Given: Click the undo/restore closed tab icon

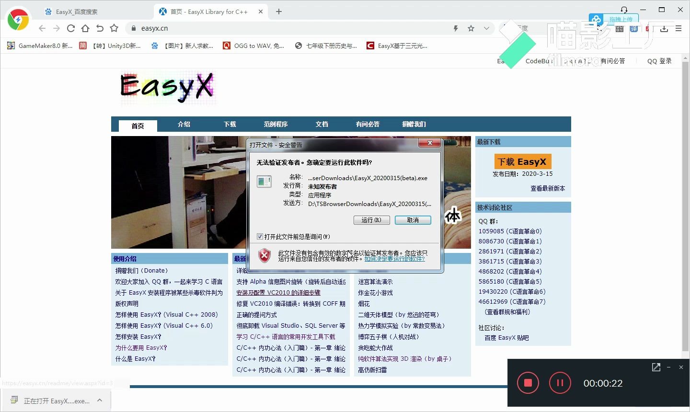Looking at the screenshot, I should coord(100,28).
